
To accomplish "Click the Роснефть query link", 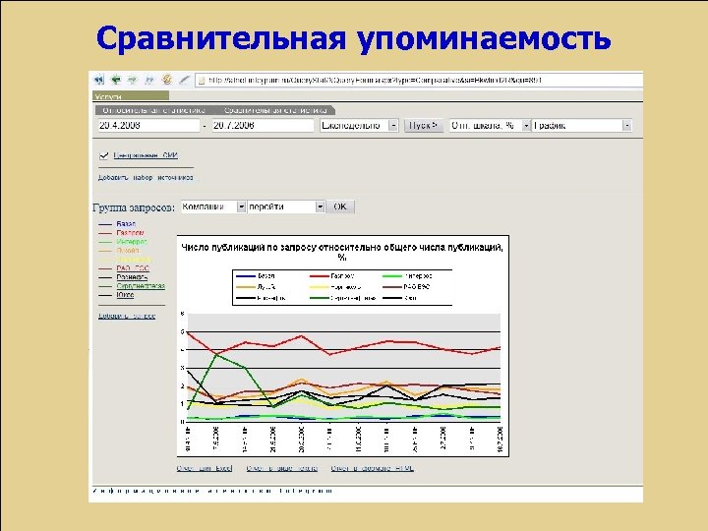I will click(132, 277).
